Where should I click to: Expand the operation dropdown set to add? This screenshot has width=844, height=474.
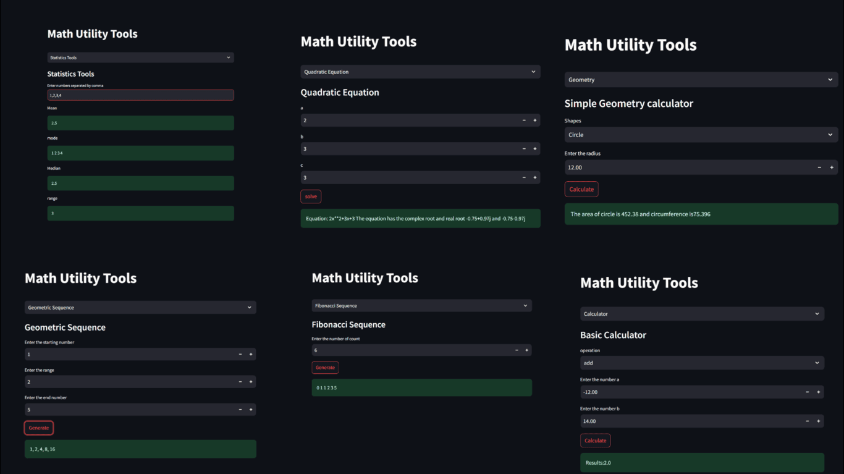coord(701,363)
